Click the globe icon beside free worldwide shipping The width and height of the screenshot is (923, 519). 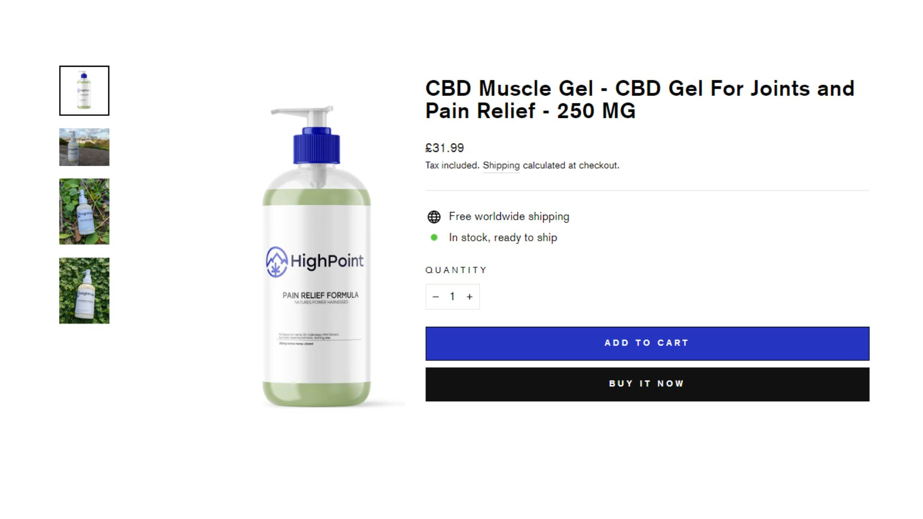pyautogui.click(x=434, y=217)
